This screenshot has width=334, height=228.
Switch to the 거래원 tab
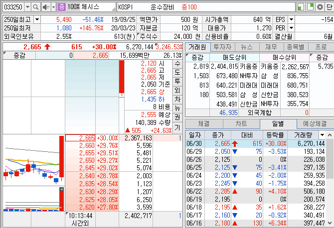click(x=197, y=47)
